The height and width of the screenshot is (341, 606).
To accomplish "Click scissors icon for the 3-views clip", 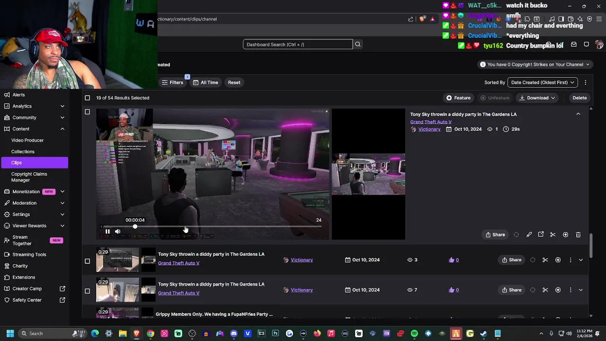I will pos(545,260).
